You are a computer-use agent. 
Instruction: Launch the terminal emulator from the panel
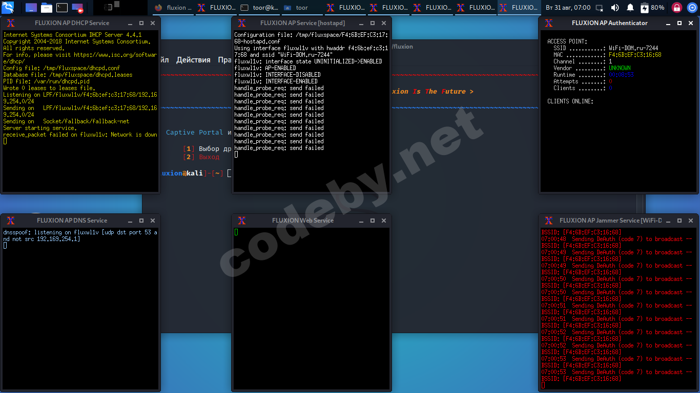click(x=61, y=8)
